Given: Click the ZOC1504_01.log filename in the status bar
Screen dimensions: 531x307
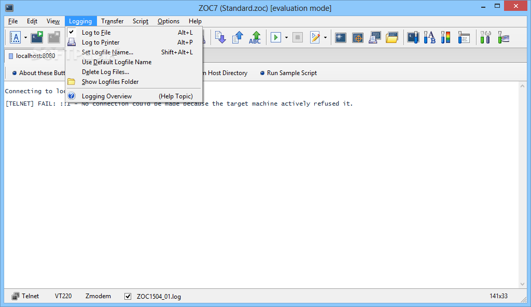Looking at the screenshot, I should [159, 297].
